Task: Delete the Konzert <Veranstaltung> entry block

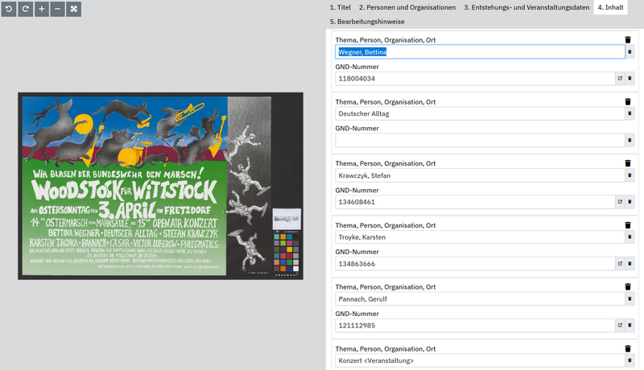Action: (628, 348)
